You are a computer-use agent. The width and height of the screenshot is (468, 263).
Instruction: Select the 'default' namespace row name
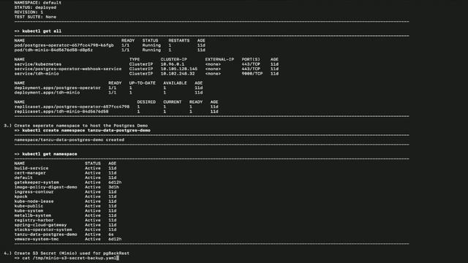coord(23,178)
